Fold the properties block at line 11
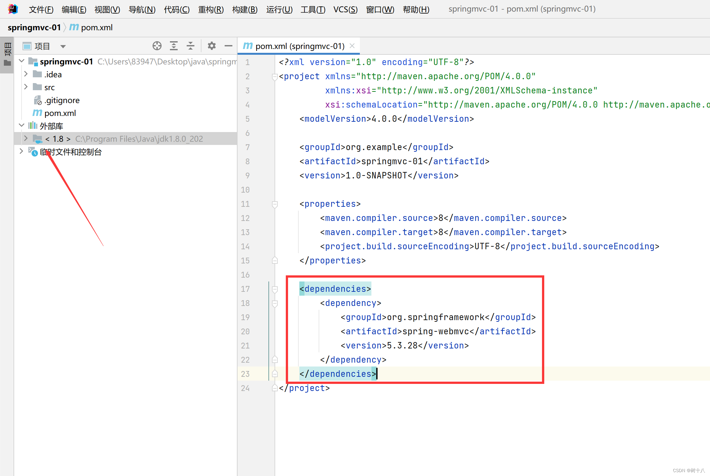 (275, 205)
